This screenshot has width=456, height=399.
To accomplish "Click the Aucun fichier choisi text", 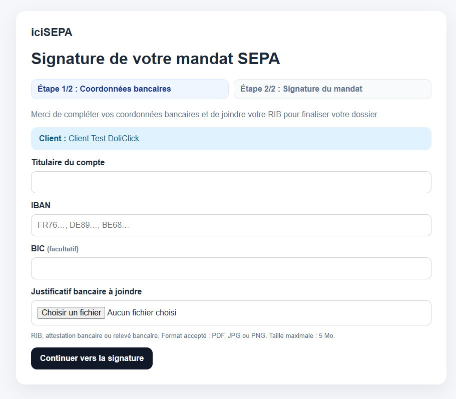I will (142, 312).
